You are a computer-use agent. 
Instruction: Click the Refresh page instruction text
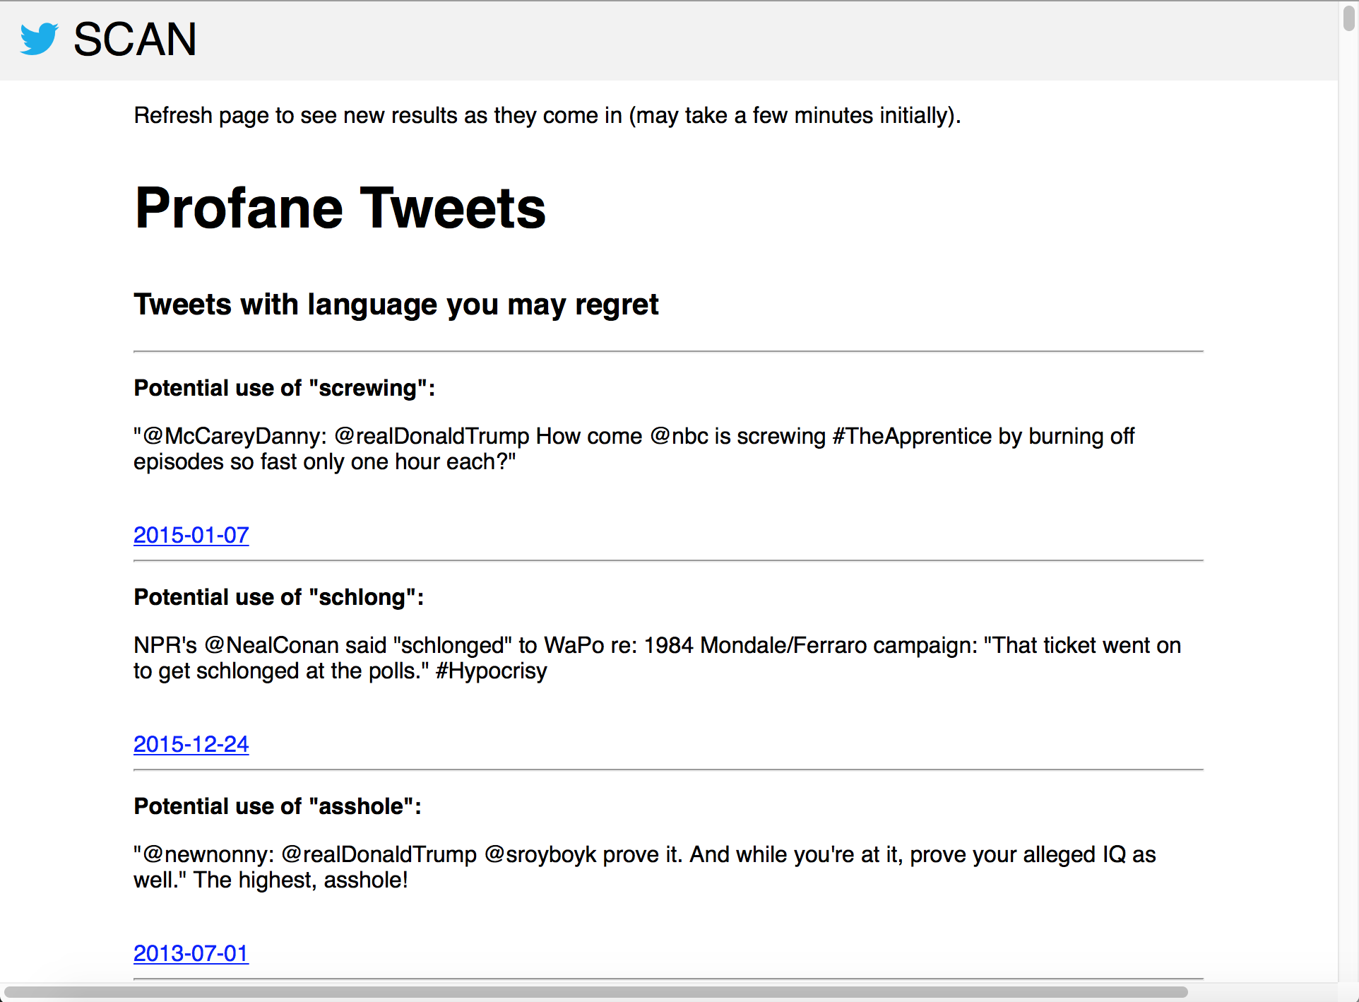[547, 115]
